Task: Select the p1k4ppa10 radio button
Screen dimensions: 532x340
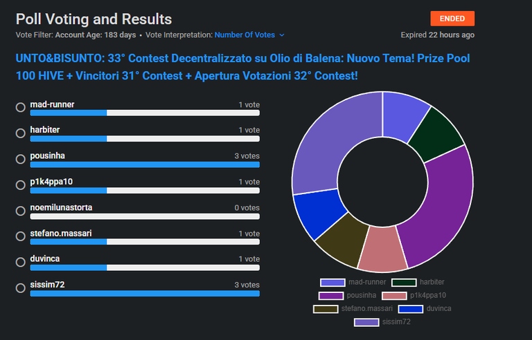Action: pos(21,185)
